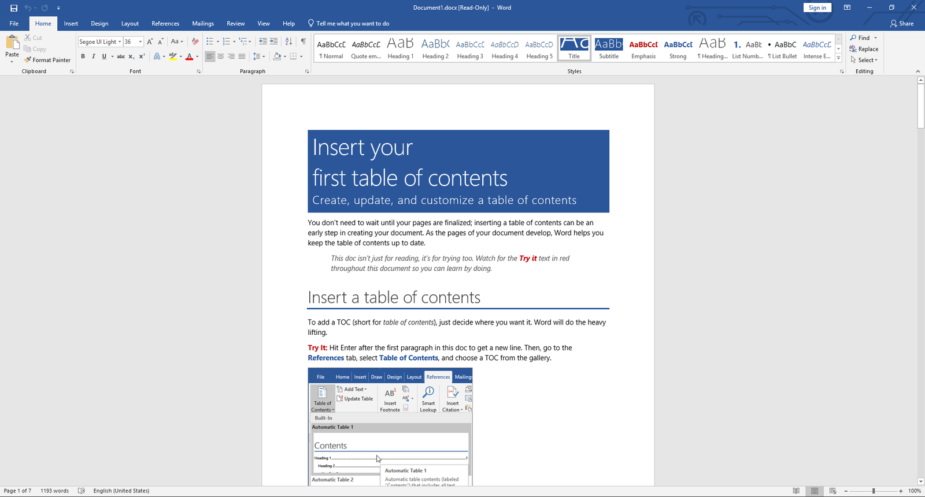Click the Clear All Formatting eraser icon
Screen dimensions: 925x497
pyautogui.click(x=195, y=42)
